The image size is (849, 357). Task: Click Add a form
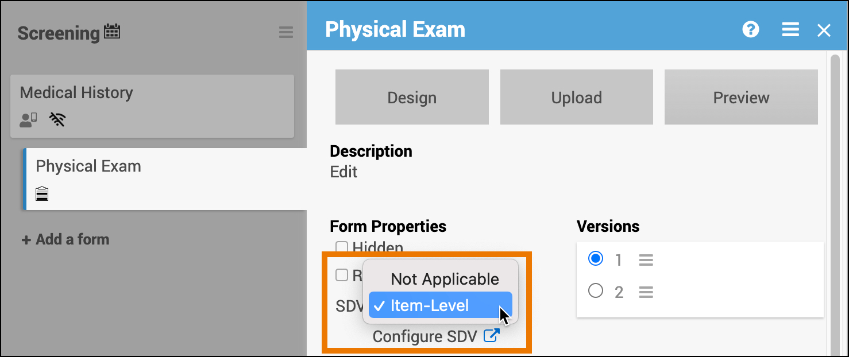click(x=65, y=239)
